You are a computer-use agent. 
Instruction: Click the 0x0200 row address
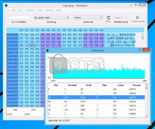[12, 84]
